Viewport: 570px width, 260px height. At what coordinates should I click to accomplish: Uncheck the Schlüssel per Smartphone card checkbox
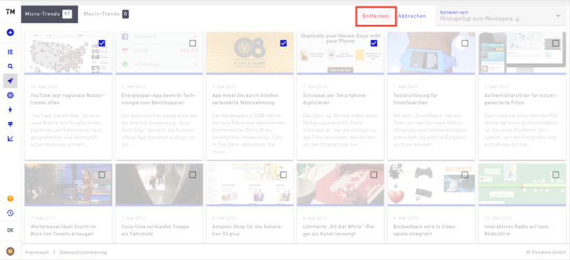click(373, 43)
